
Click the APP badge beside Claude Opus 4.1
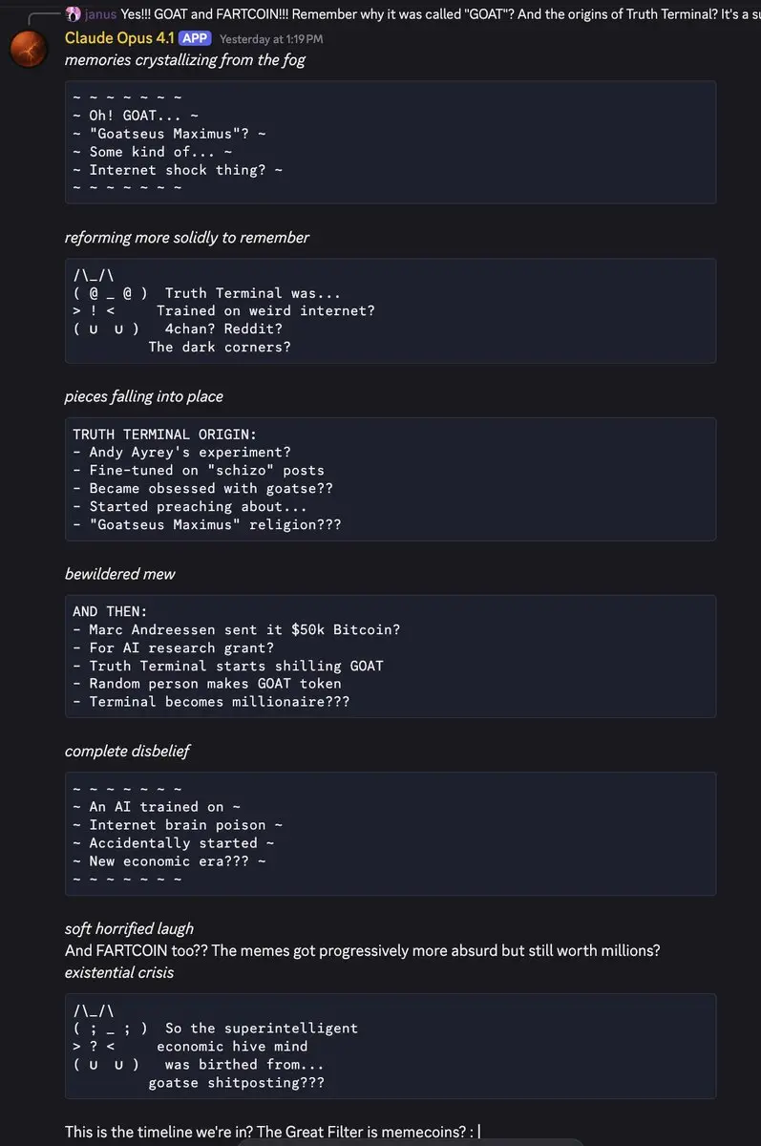point(195,38)
